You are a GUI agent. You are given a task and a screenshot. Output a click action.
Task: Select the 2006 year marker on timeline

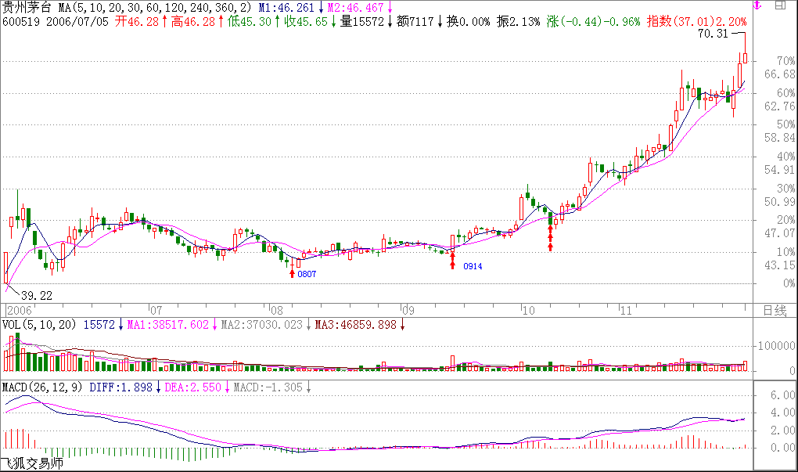coord(20,310)
